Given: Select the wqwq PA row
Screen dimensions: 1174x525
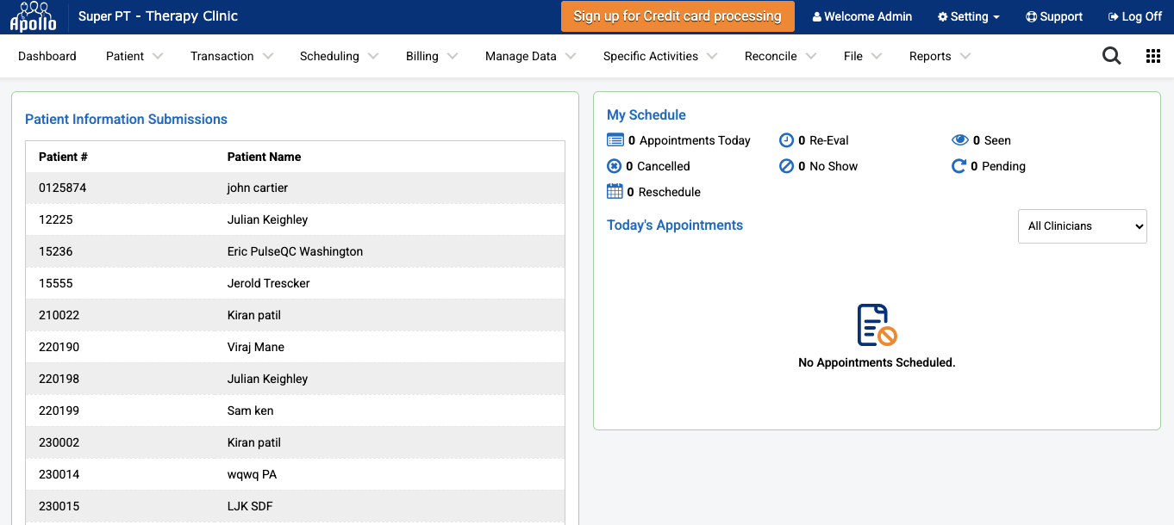Looking at the screenshot, I should coord(296,474).
